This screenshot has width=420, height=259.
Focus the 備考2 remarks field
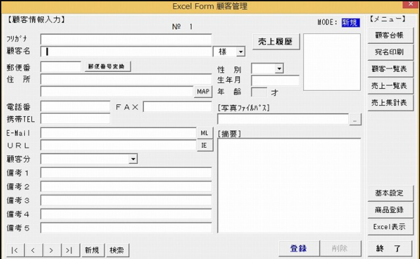point(126,186)
